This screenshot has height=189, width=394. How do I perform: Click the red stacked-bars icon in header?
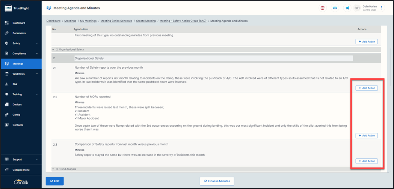tap(323, 8)
